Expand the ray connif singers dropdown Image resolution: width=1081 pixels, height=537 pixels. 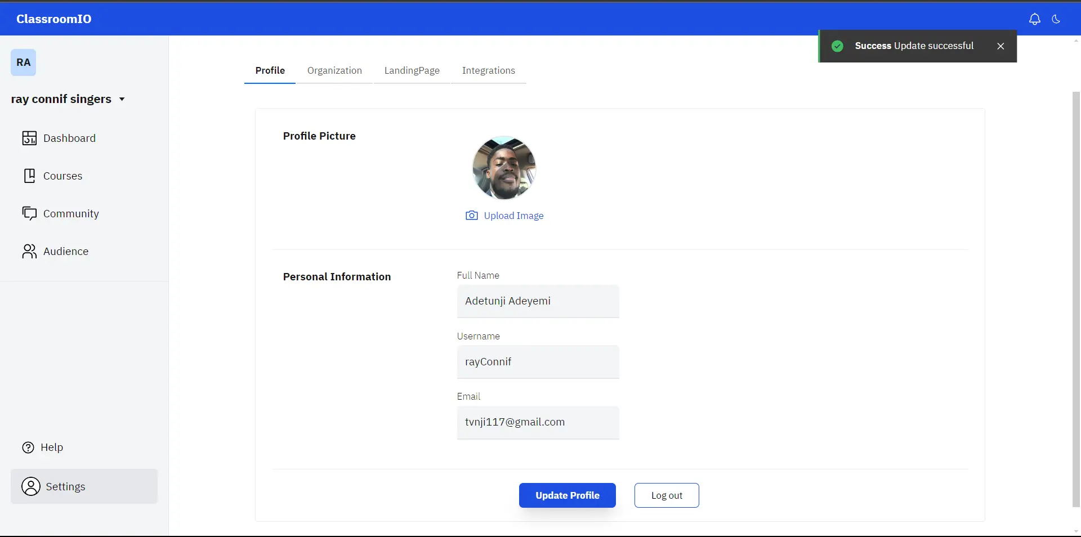pos(122,100)
